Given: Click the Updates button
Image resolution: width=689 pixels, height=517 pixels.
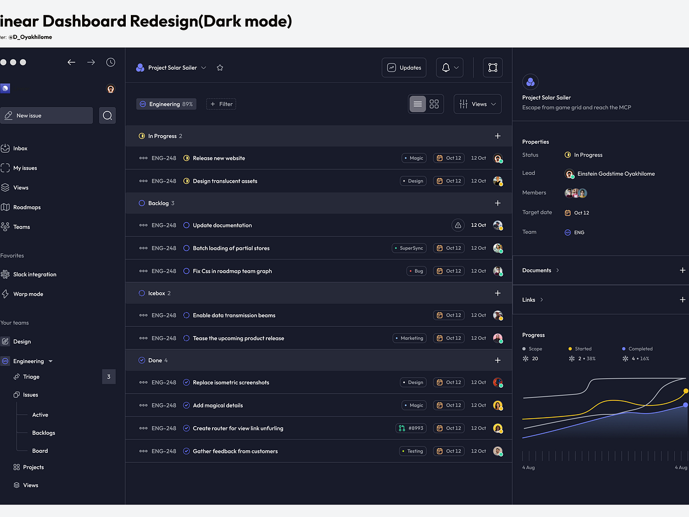Looking at the screenshot, I should (x=404, y=67).
